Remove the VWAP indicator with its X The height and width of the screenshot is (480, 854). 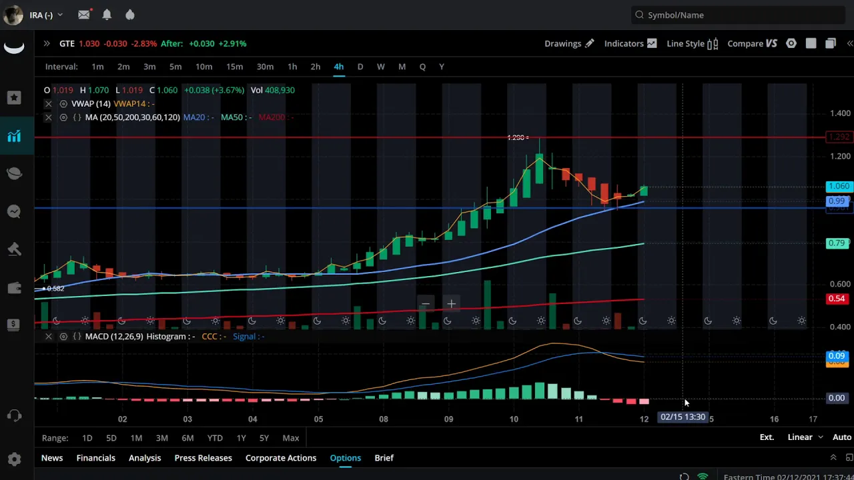click(48, 104)
